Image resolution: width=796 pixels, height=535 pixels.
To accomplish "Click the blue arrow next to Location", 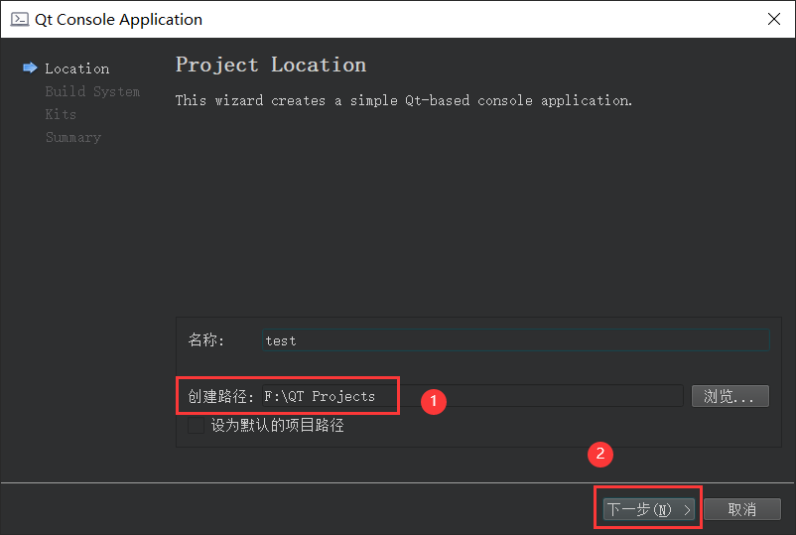I will pos(30,67).
